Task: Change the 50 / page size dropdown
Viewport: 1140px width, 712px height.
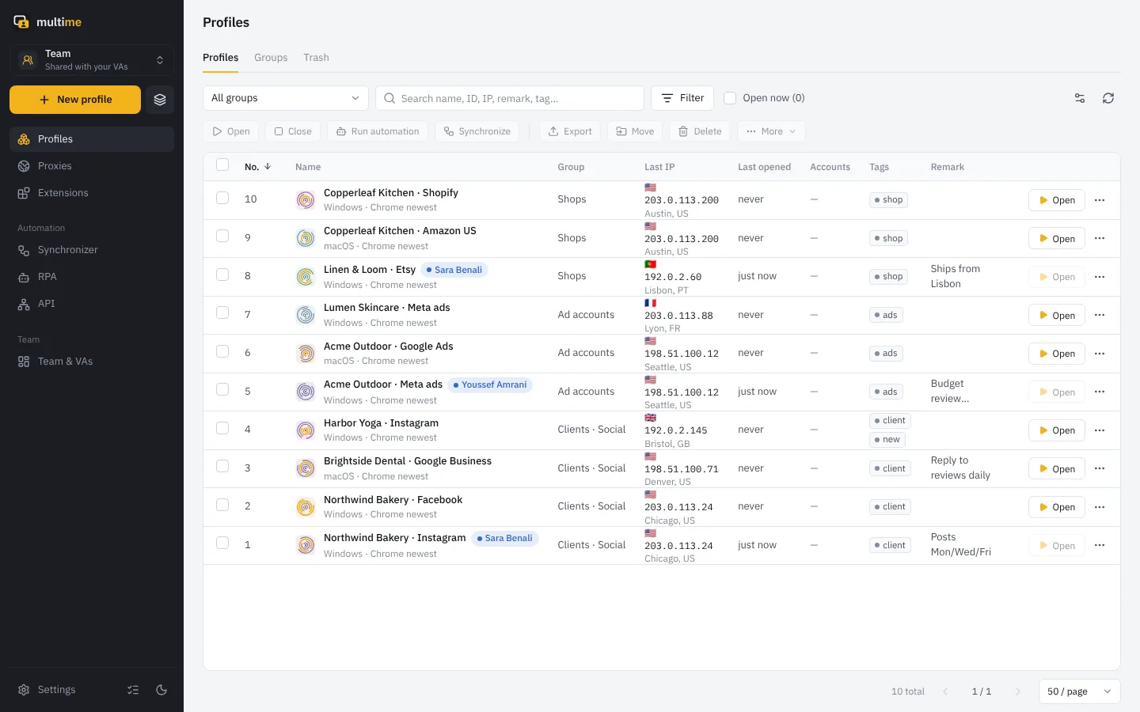Action: [1079, 691]
